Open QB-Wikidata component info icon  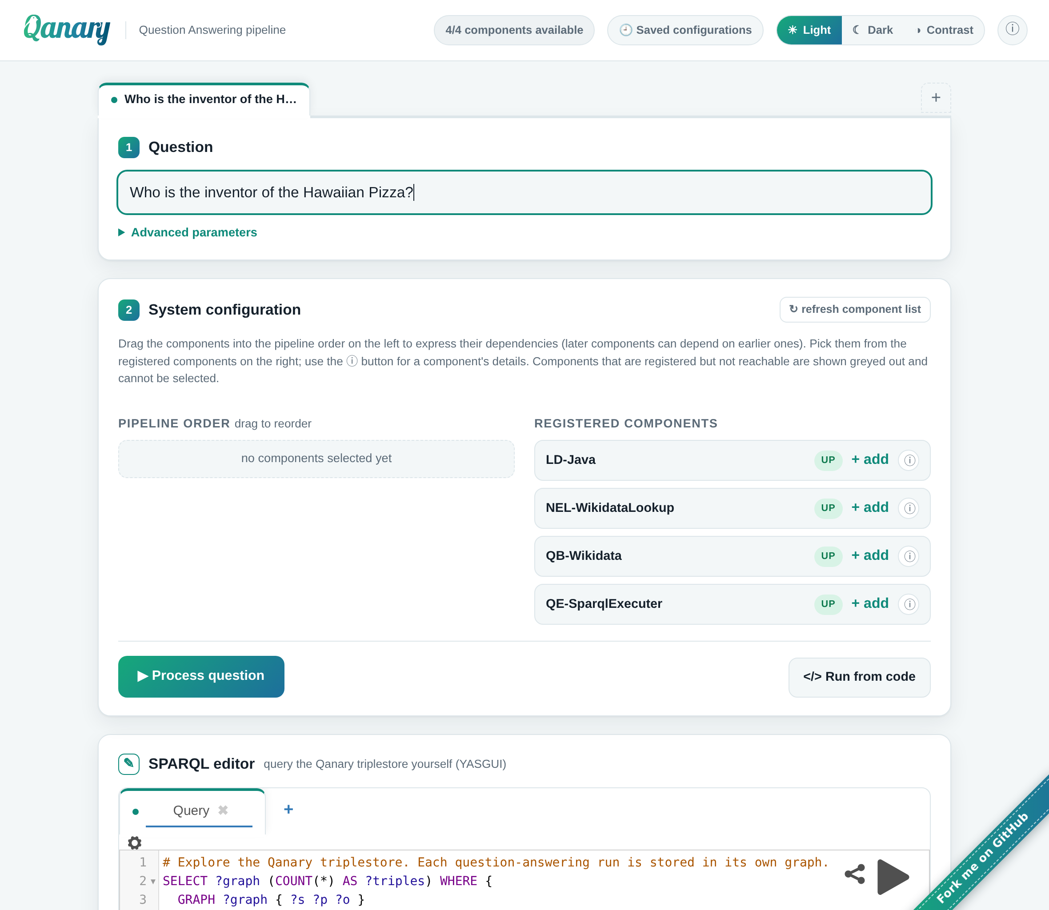pyautogui.click(x=909, y=556)
